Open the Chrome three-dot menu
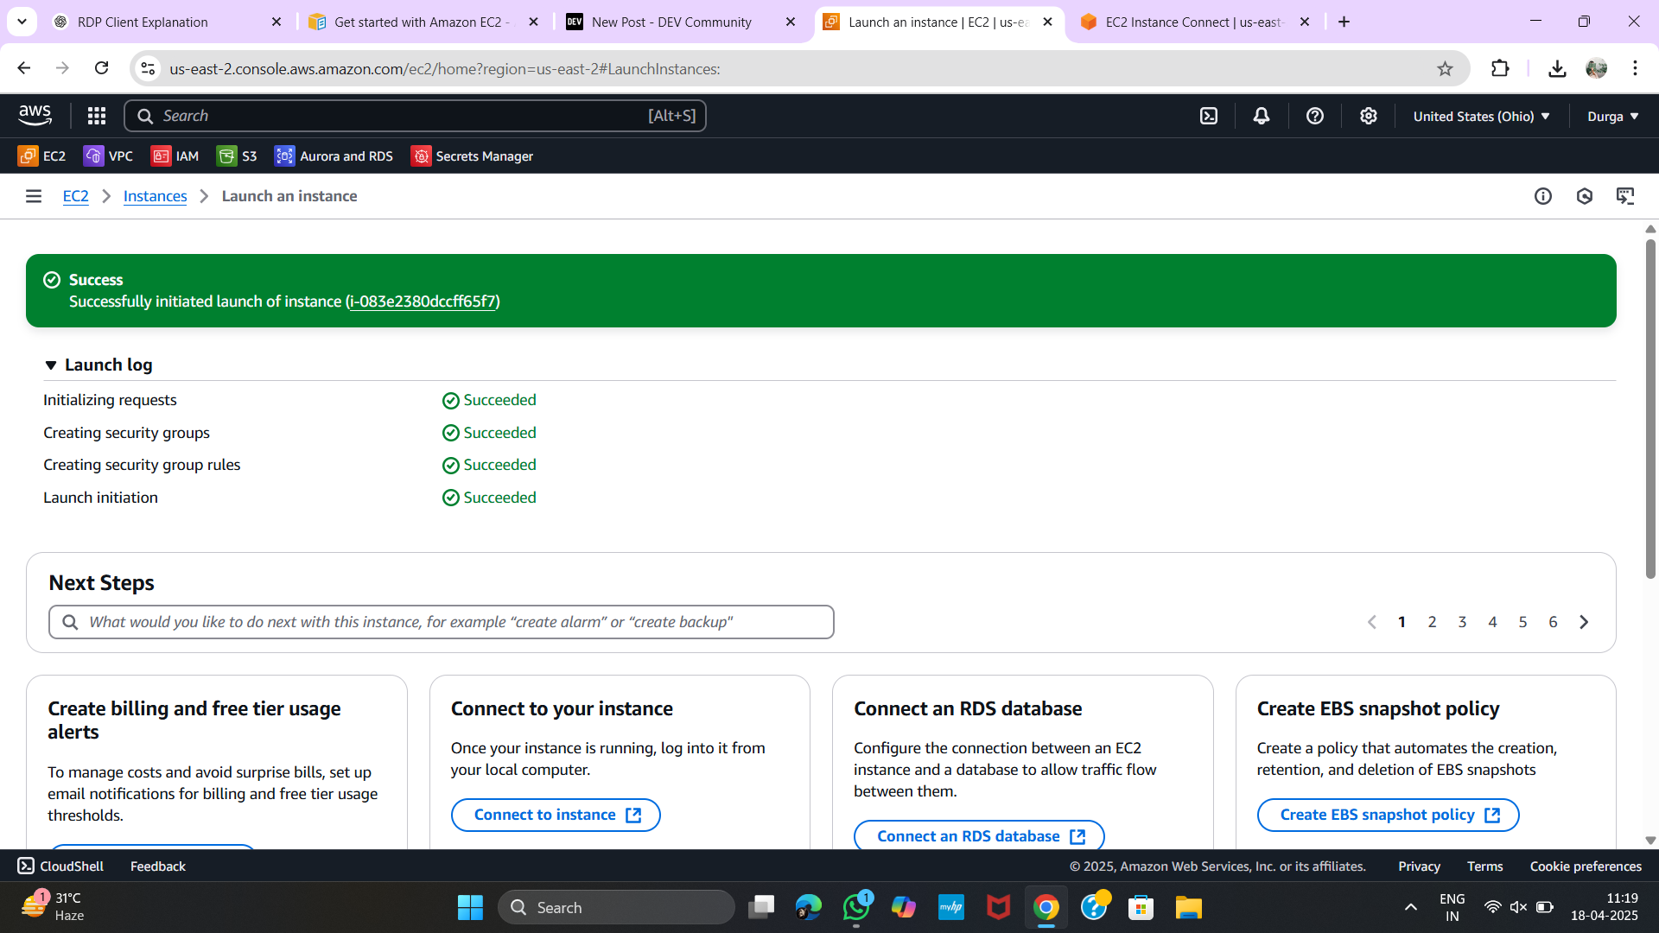The image size is (1659, 933). pyautogui.click(x=1635, y=68)
